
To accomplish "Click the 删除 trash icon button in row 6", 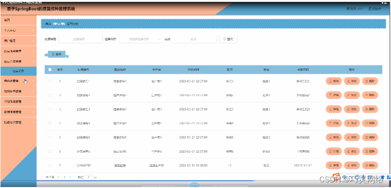I will pos(370,151).
